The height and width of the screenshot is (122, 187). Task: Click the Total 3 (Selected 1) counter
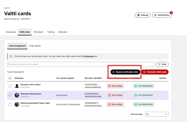click(x=15, y=72)
